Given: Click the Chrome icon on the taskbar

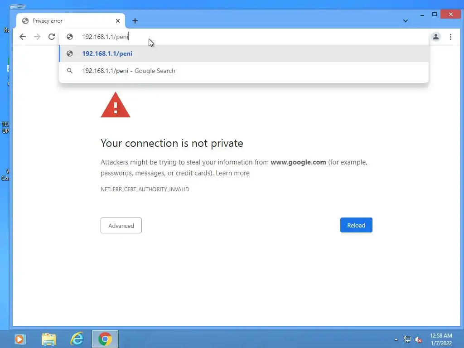Looking at the screenshot, I should coord(105,339).
